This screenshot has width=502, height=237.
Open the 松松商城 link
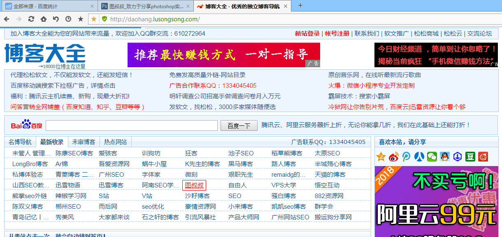coord(426,34)
